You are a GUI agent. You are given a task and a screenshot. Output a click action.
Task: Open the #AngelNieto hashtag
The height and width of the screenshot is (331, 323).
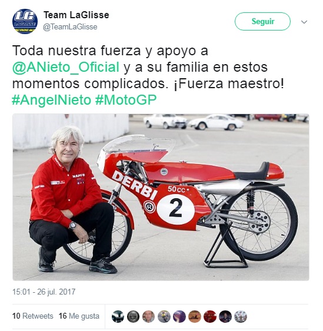click(x=52, y=100)
